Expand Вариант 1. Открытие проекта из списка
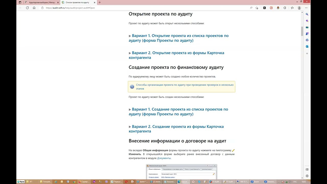 179,38
